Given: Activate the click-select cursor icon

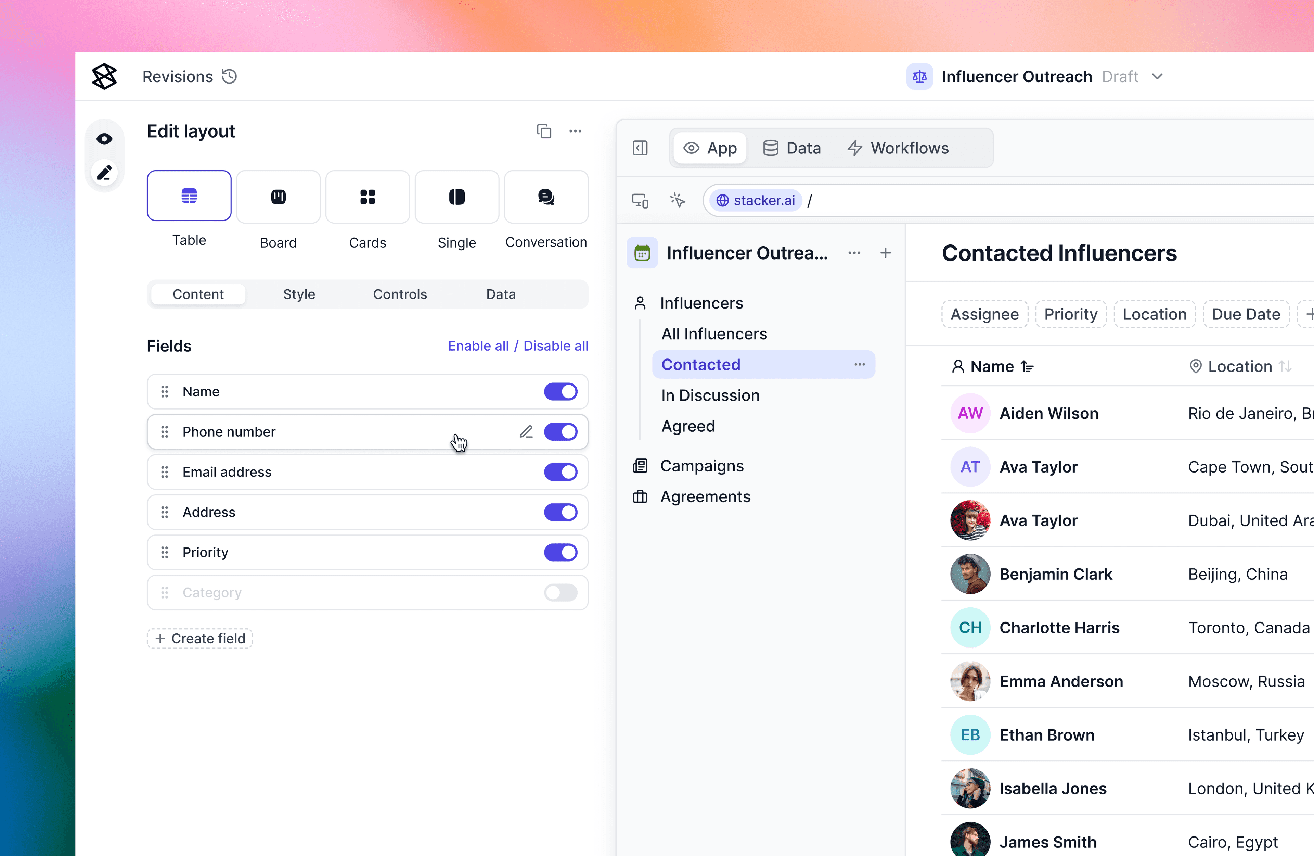Looking at the screenshot, I should tap(678, 200).
